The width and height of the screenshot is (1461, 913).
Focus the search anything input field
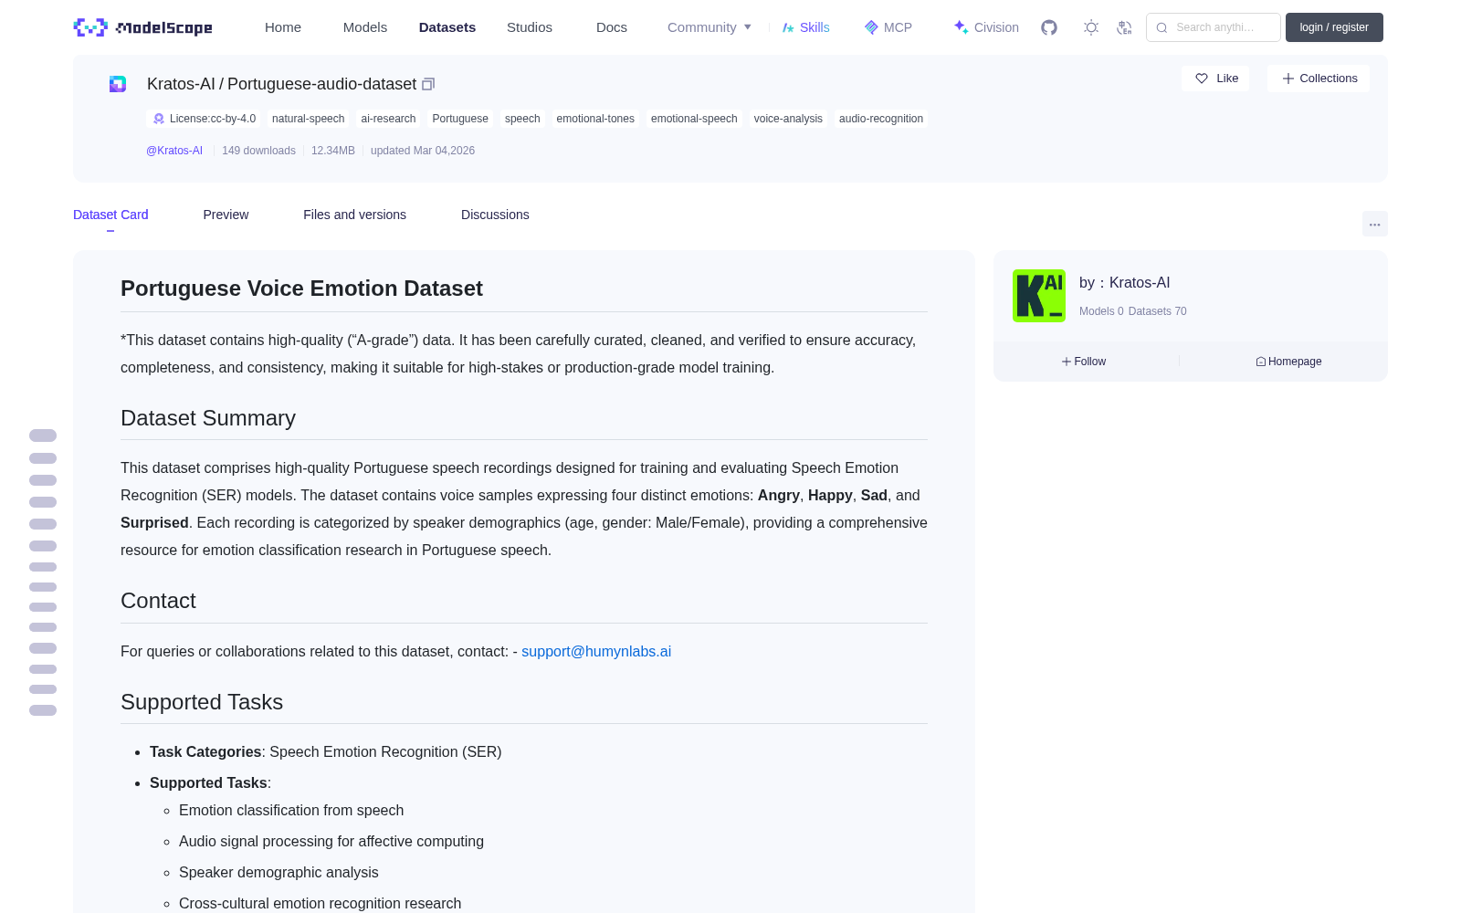pyautogui.click(x=1214, y=27)
